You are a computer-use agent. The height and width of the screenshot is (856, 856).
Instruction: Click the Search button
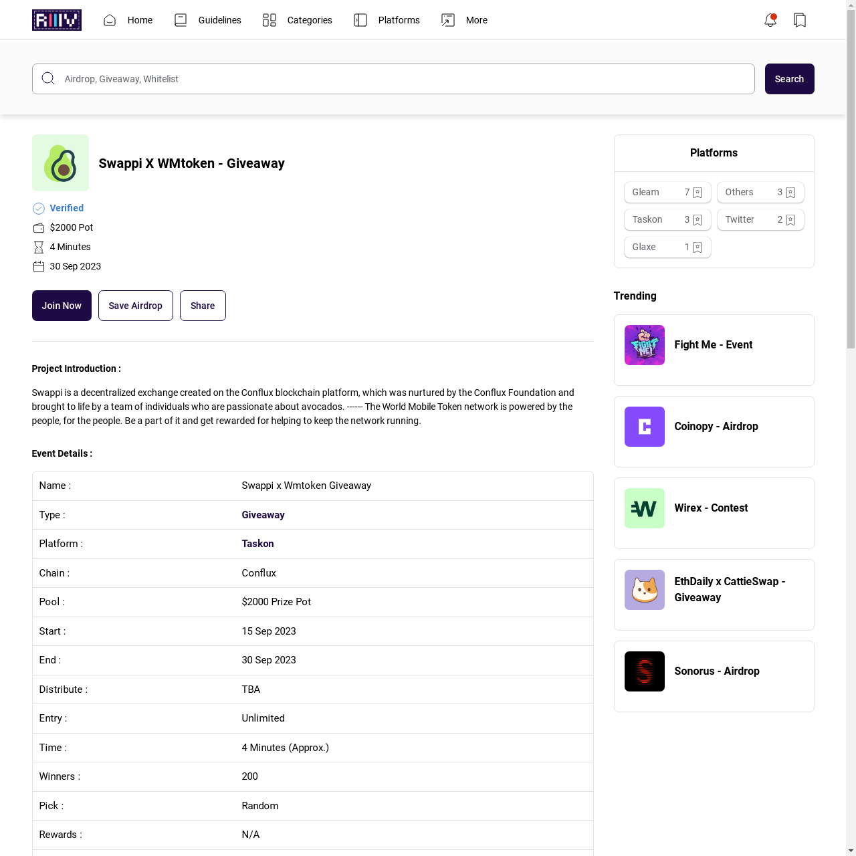[789, 79]
